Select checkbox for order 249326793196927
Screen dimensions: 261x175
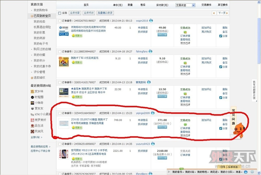60,21
